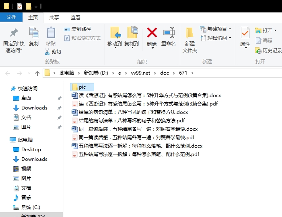Click History (历史记录) icon
The height and width of the screenshot is (217, 282).
pos(258,51)
